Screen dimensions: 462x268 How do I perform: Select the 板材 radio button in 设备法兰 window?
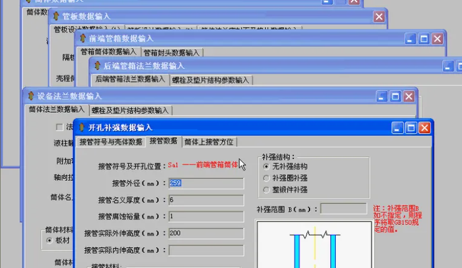pos(49,241)
